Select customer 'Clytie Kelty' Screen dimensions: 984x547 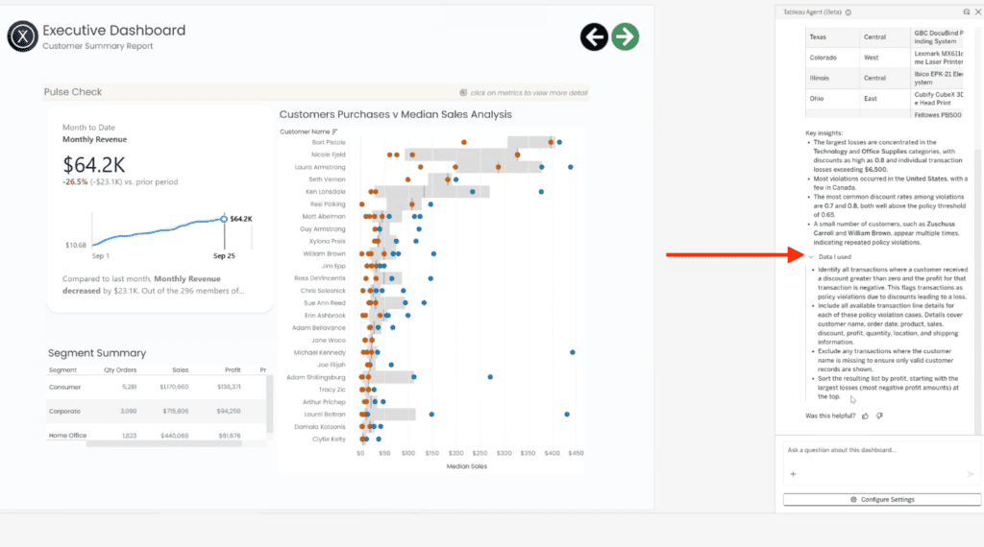pos(330,440)
